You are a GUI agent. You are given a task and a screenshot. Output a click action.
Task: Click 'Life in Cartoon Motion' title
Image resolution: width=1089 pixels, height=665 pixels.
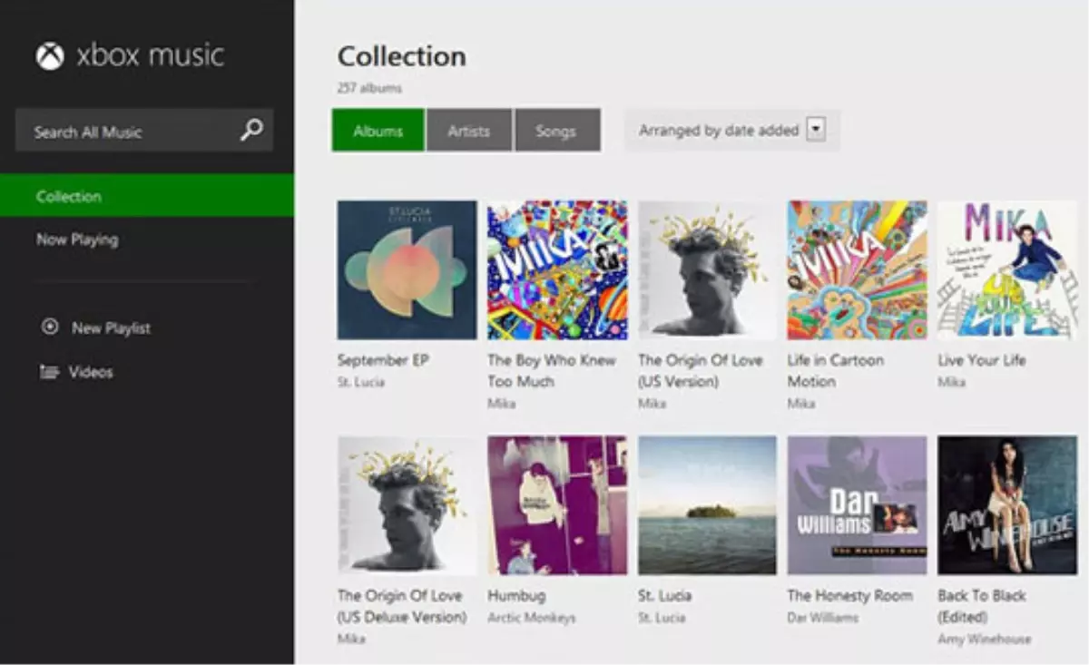coord(835,371)
